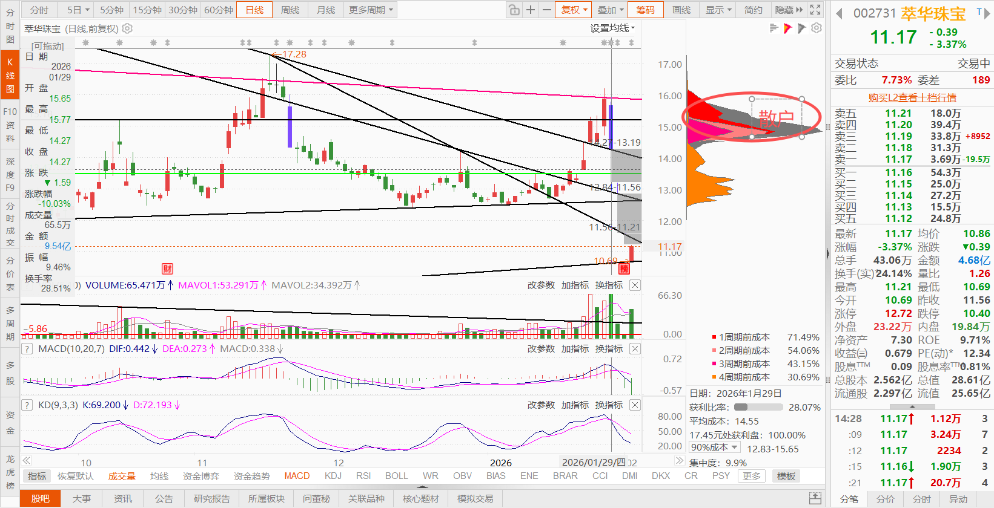Viewport: 994px width, 508px height.
Task: Click the 财 financial marker on the chart
Action: pos(167,269)
